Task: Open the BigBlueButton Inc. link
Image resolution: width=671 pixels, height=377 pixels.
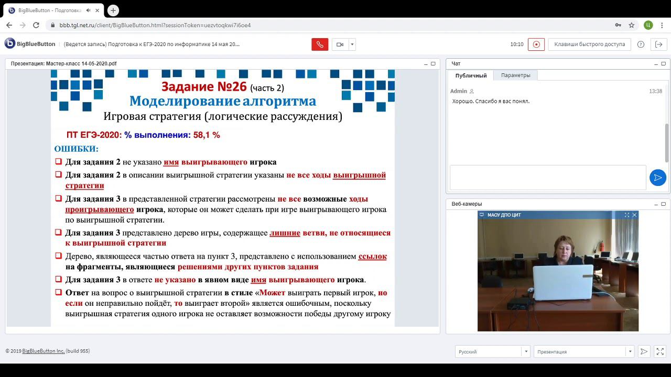Action: coord(44,351)
